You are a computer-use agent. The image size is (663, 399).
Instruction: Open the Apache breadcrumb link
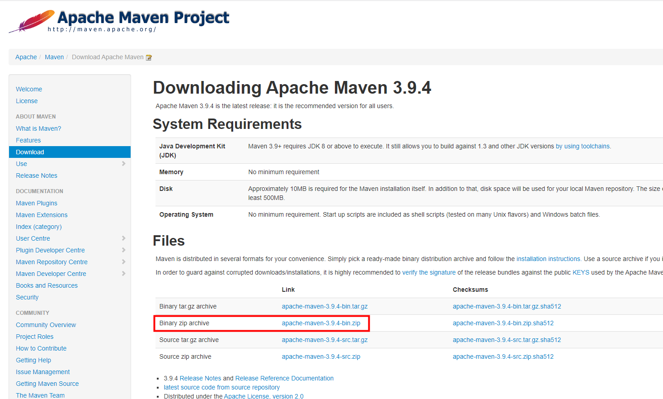click(26, 57)
